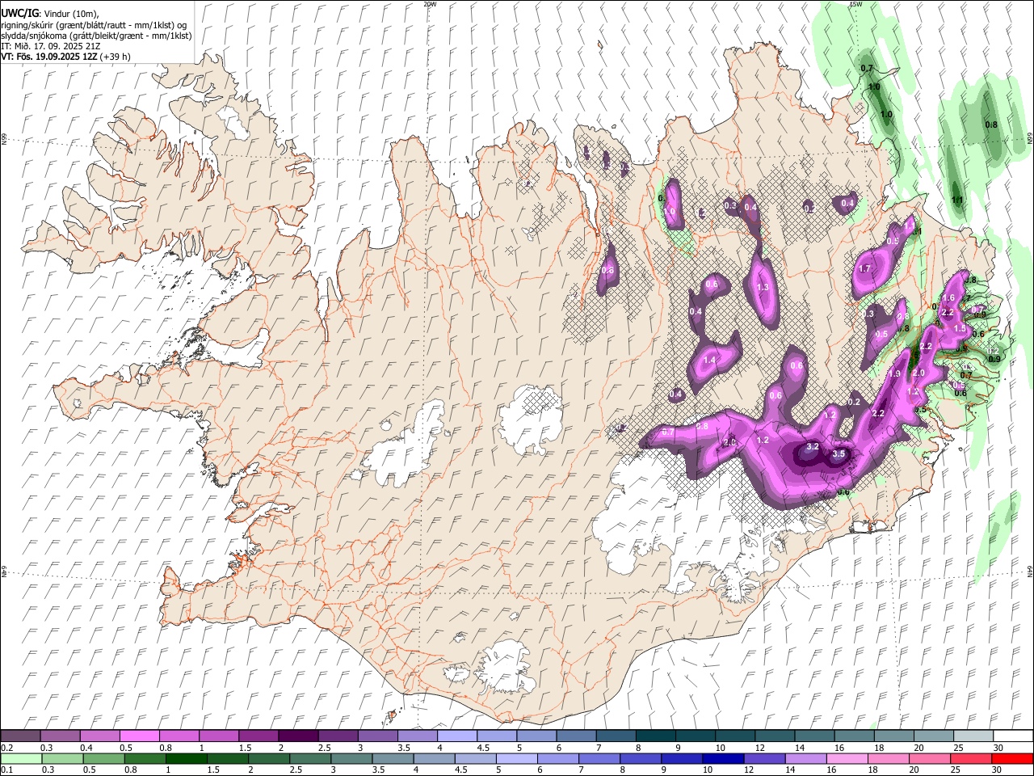The width and height of the screenshot is (1034, 776).
Task: Click the '1.3' value label on the map
Action: click(763, 287)
